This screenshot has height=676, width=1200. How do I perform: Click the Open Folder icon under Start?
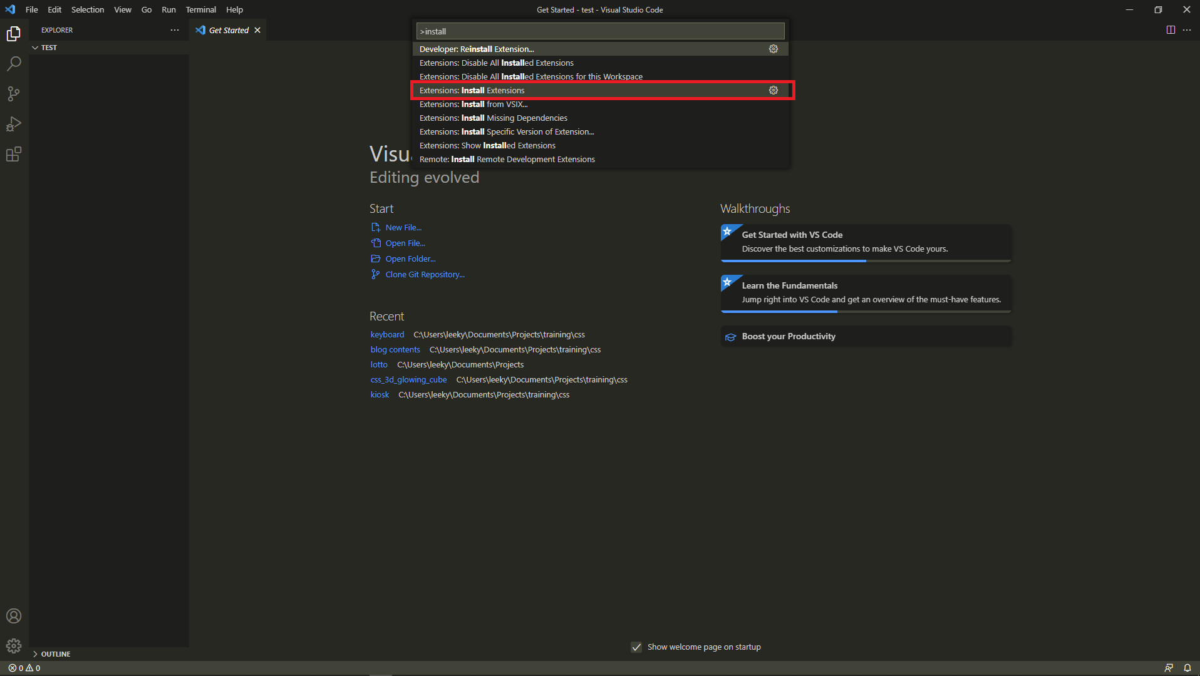click(376, 259)
